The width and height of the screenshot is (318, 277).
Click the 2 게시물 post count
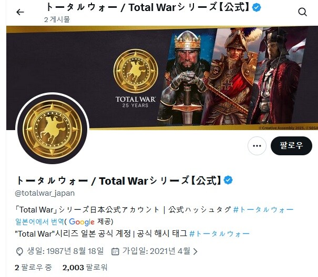pos(57,19)
